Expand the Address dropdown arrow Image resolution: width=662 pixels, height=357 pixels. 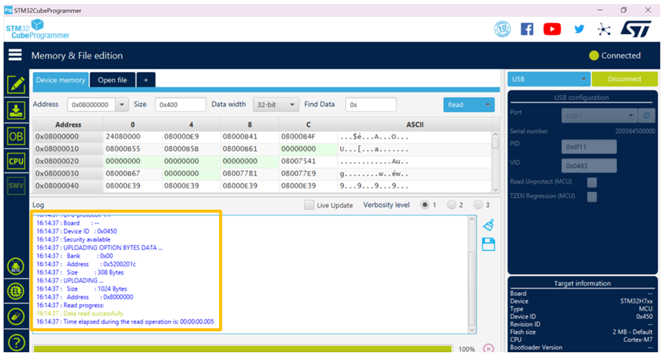click(x=122, y=105)
